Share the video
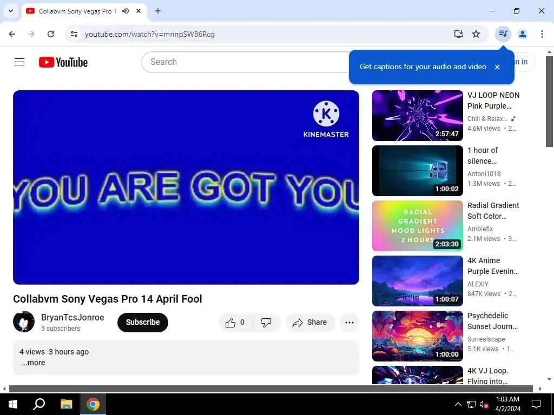This screenshot has height=415, width=554. 310,322
